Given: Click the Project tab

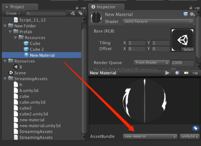Looking at the screenshot, I should [17, 7].
